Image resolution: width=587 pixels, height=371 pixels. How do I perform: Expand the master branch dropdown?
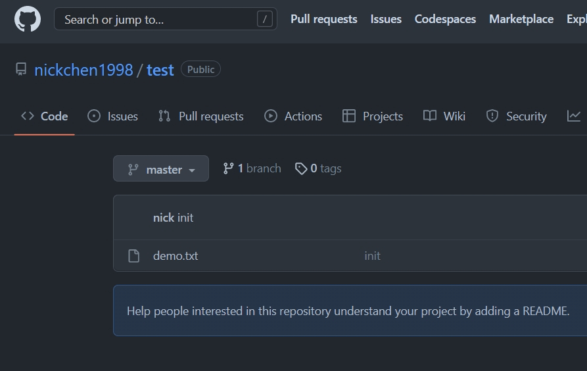[x=161, y=169]
